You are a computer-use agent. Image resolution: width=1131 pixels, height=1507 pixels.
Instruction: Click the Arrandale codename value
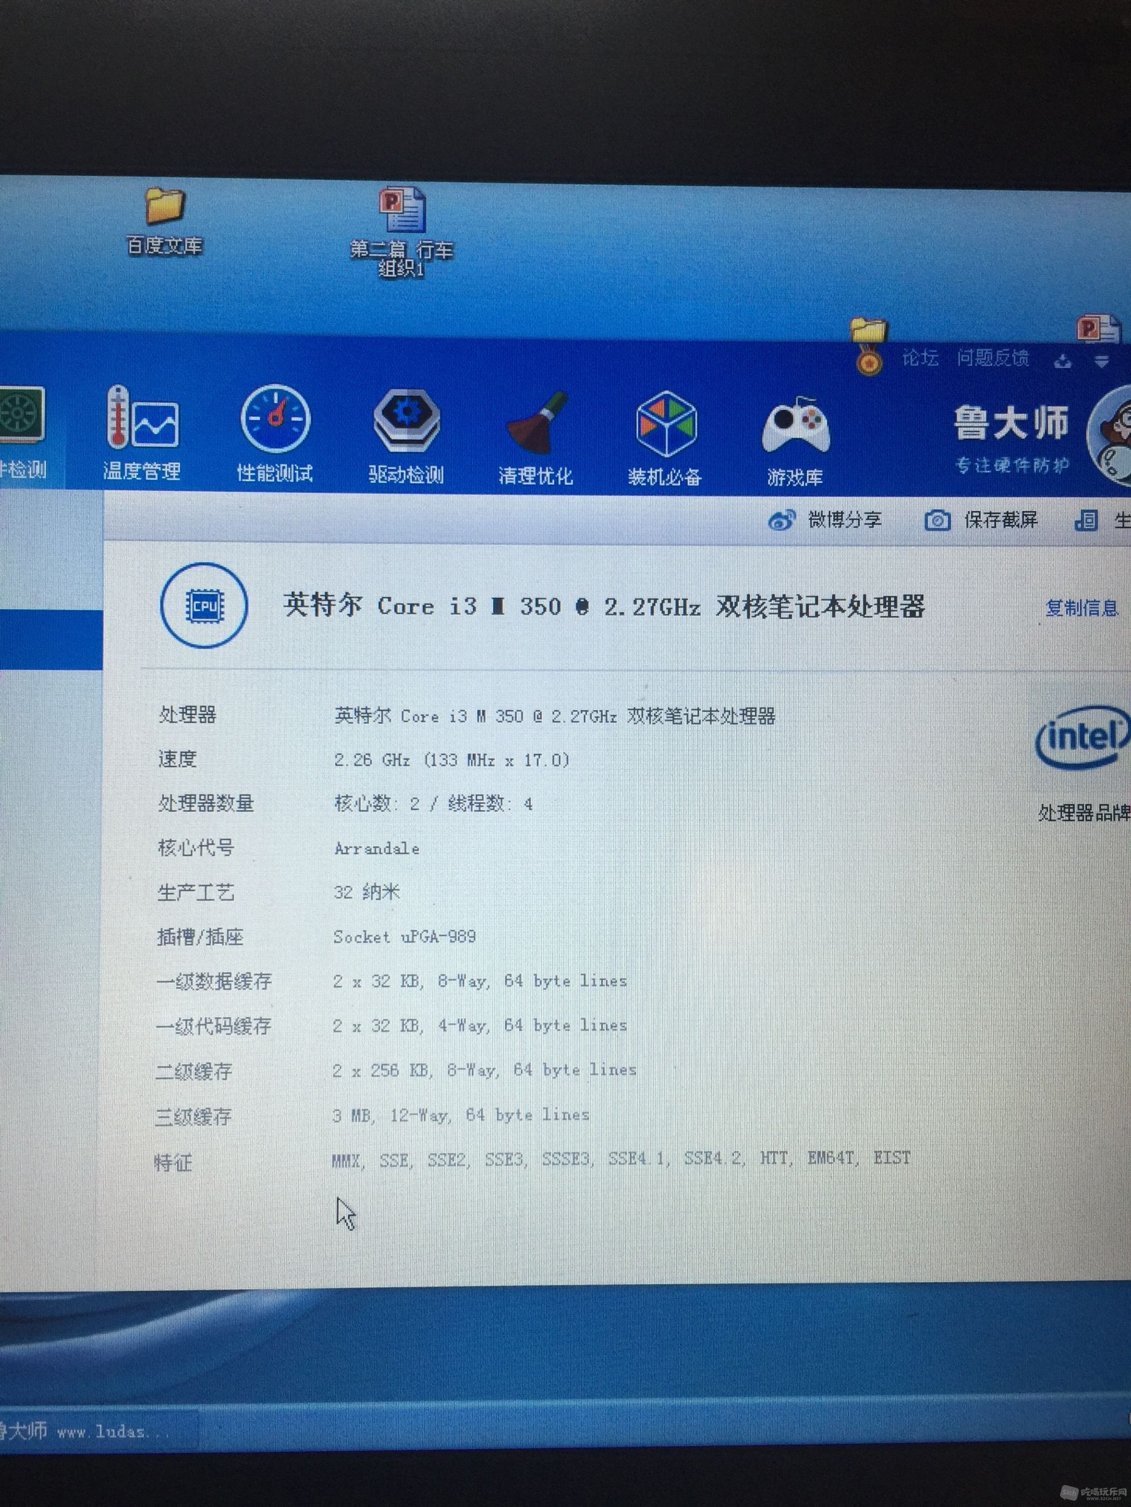point(377,848)
